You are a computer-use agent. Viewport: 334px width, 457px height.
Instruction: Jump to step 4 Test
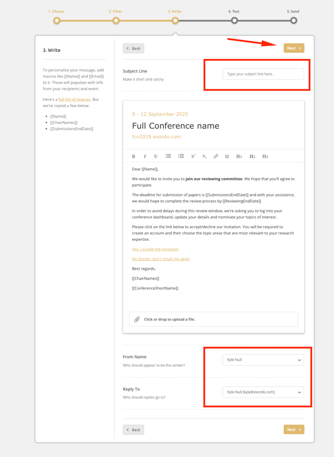(234, 20)
